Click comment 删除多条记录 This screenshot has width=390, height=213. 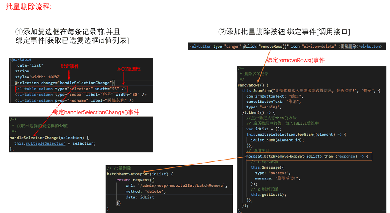pyautogui.click(x=256, y=74)
